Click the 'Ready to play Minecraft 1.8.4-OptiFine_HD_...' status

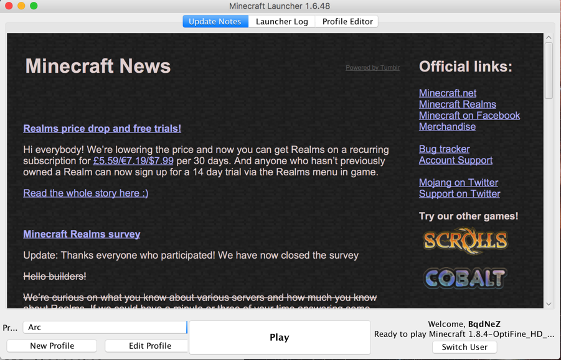coord(464,335)
